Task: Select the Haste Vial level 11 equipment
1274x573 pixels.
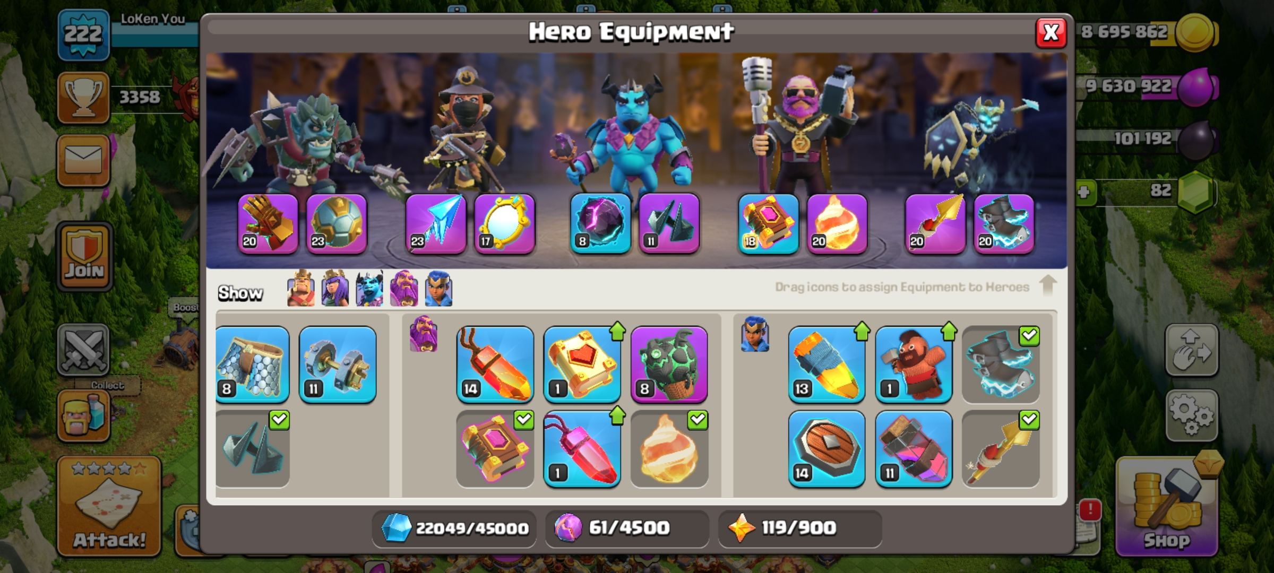Action: coord(914,449)
